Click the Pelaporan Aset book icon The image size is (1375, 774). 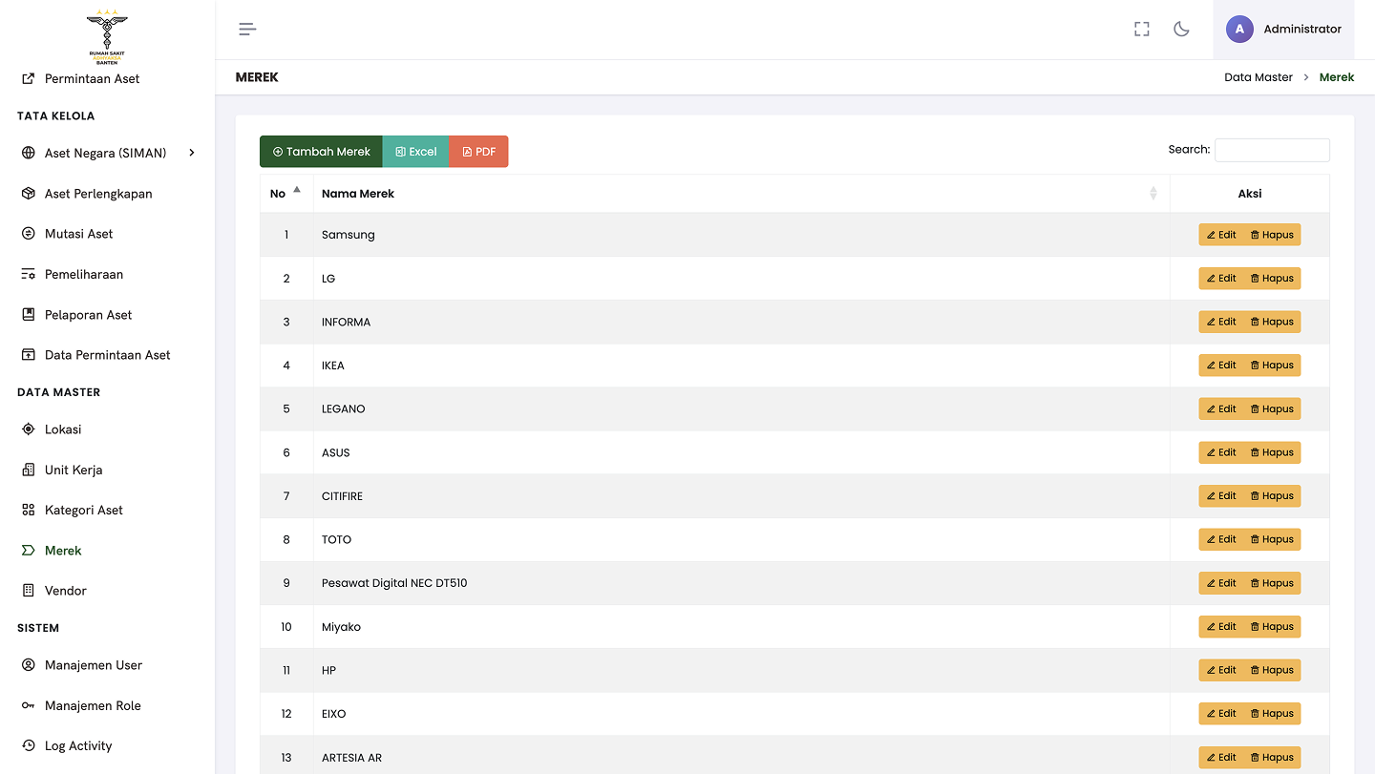[28, 314]
